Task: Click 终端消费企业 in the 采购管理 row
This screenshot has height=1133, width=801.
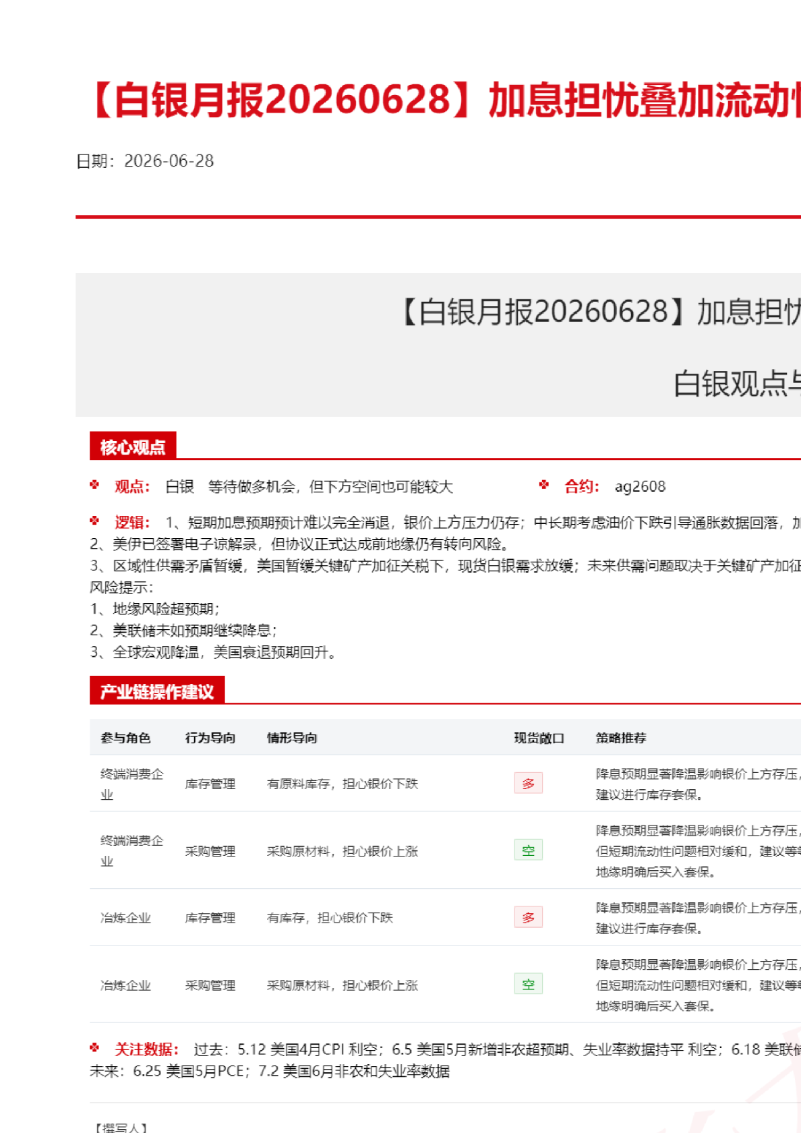Action: 132,850
